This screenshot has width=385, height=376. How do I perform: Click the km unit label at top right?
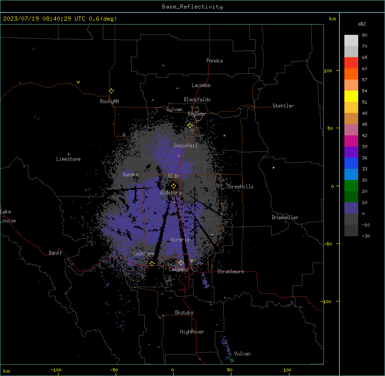(x=333, y=19)
